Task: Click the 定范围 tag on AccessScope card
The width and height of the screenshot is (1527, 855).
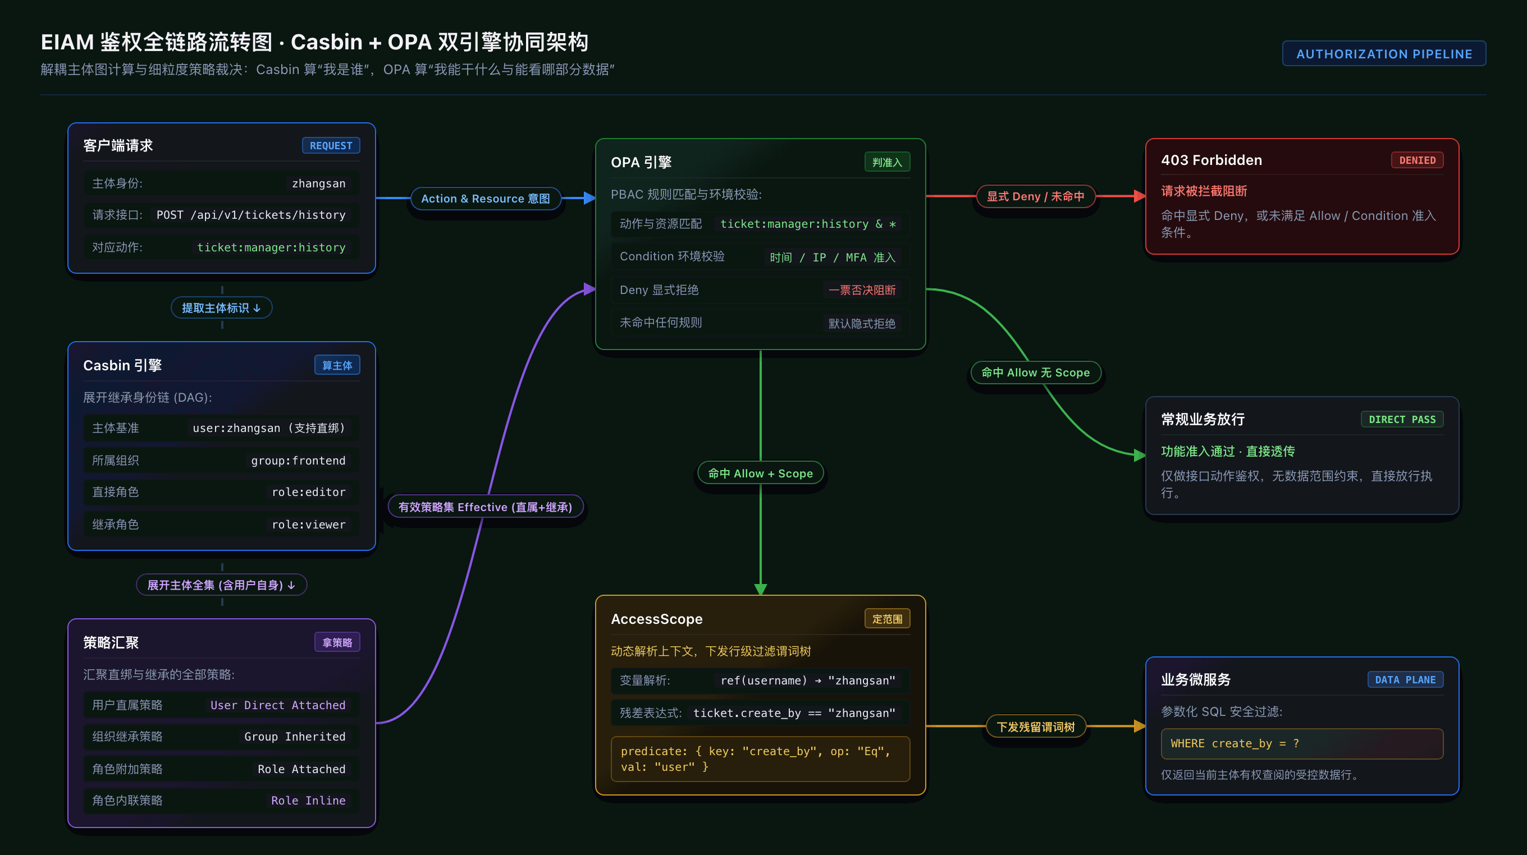Action: 887,619
